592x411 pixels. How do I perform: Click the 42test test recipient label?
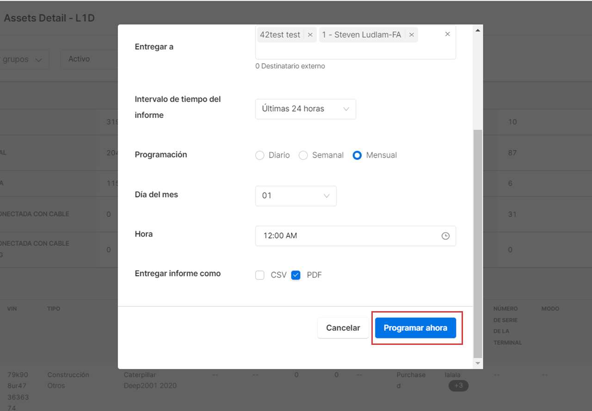pyautogui.click(x=280, y=35)
